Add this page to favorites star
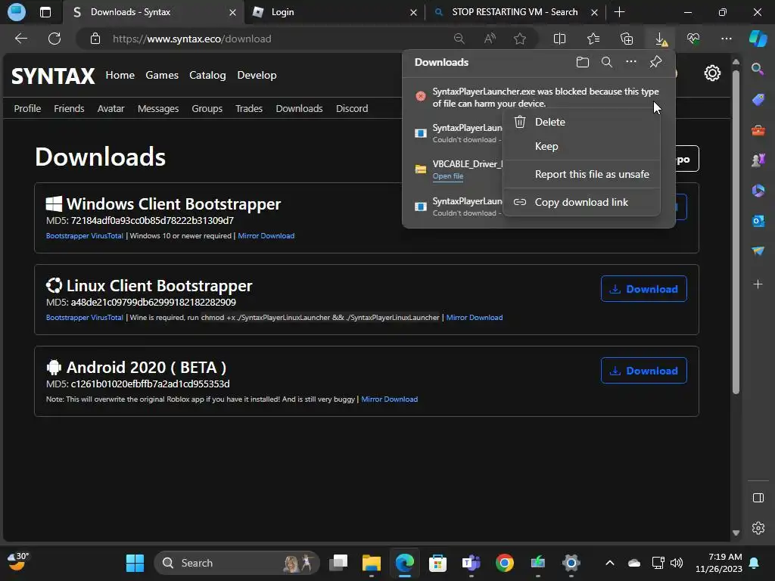 pyautogui.click(x=519, y=39)
